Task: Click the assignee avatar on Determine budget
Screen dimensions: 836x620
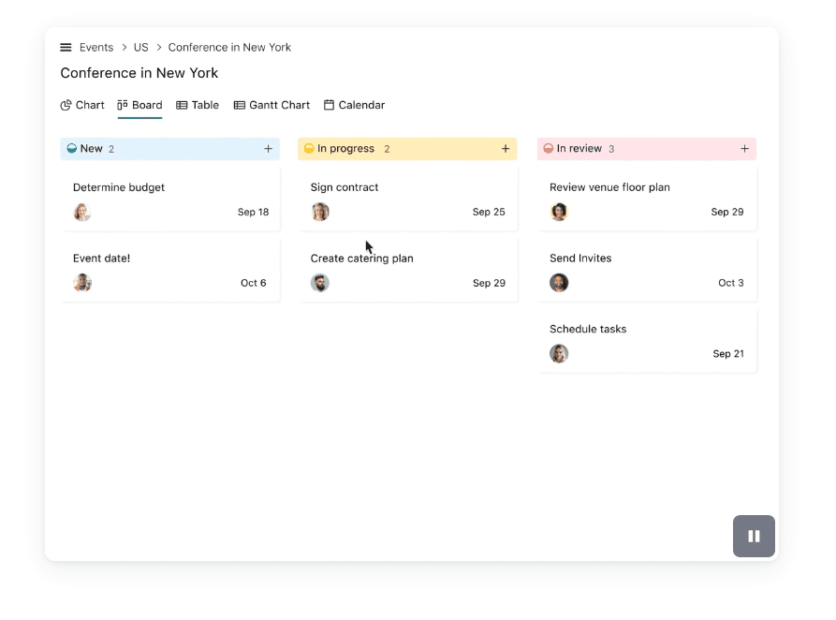Action: point(82,212)
